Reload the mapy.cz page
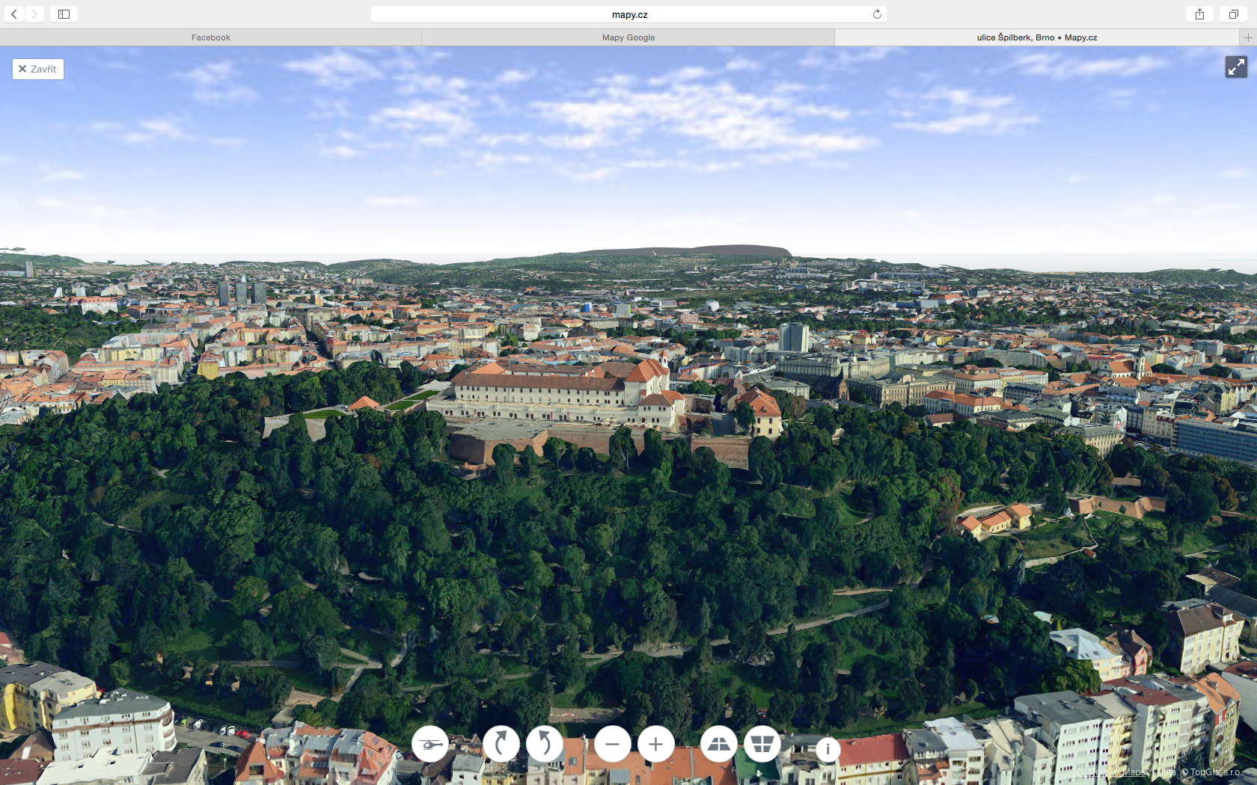This screenshot has width=1257, height=785. pos(877,14)
